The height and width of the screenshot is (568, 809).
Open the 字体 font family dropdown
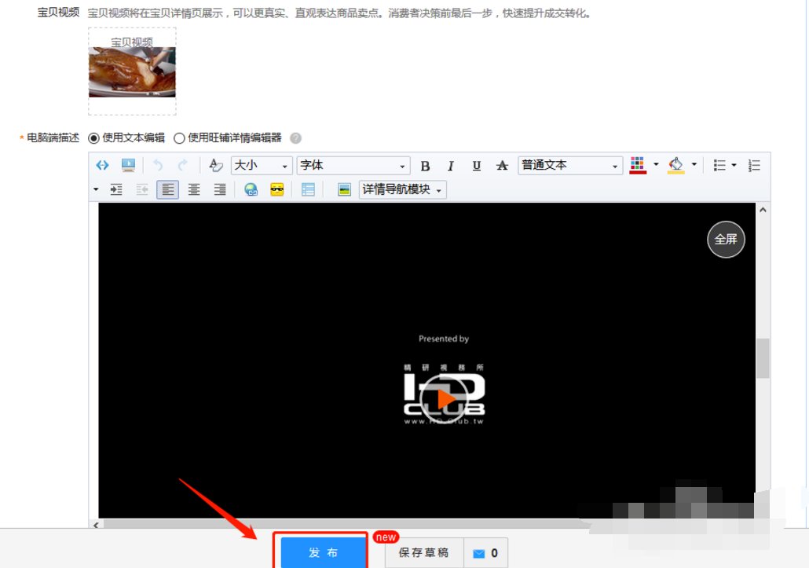pyautogui.click(x=353, y=166)
